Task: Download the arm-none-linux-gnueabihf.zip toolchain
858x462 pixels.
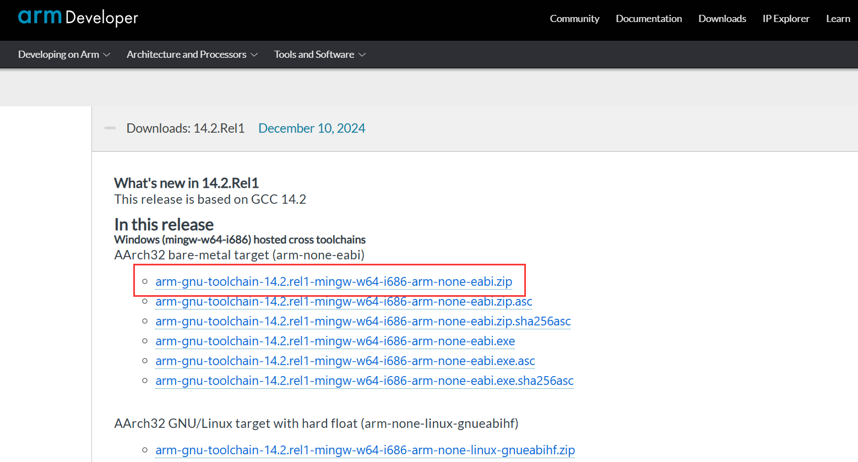Action: 365,450
